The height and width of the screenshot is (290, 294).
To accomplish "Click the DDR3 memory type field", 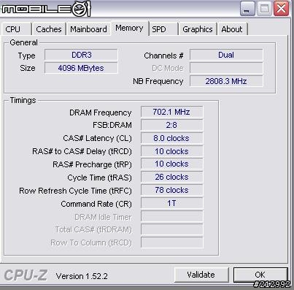I will [x=81, y=55].
